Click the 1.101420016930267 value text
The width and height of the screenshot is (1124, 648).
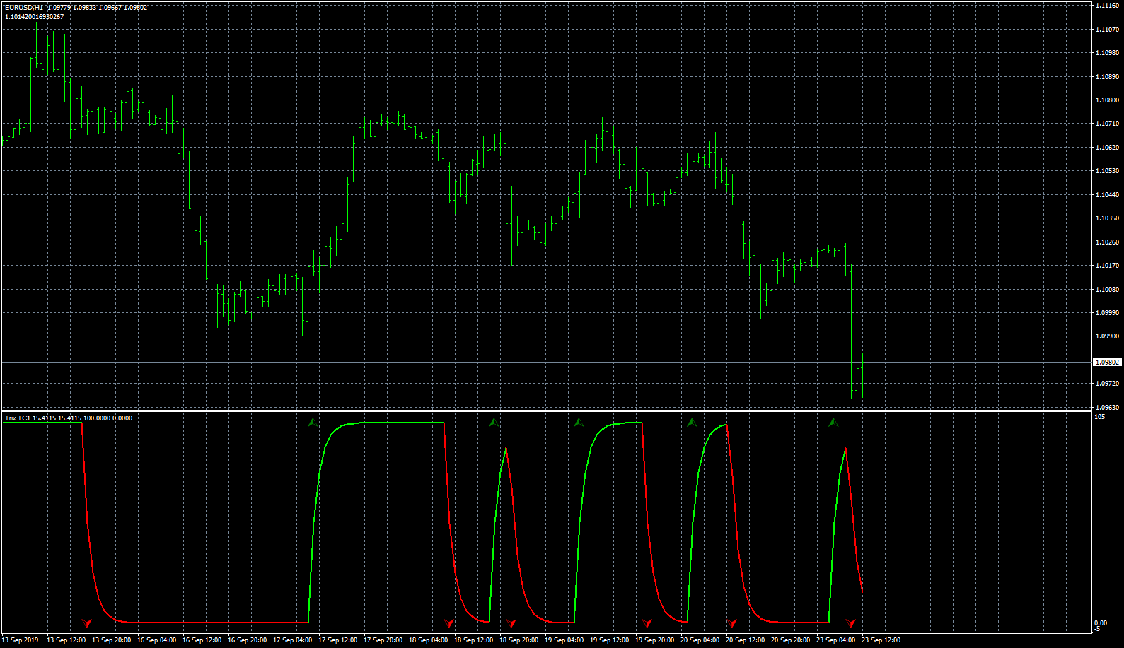(34, 17)
